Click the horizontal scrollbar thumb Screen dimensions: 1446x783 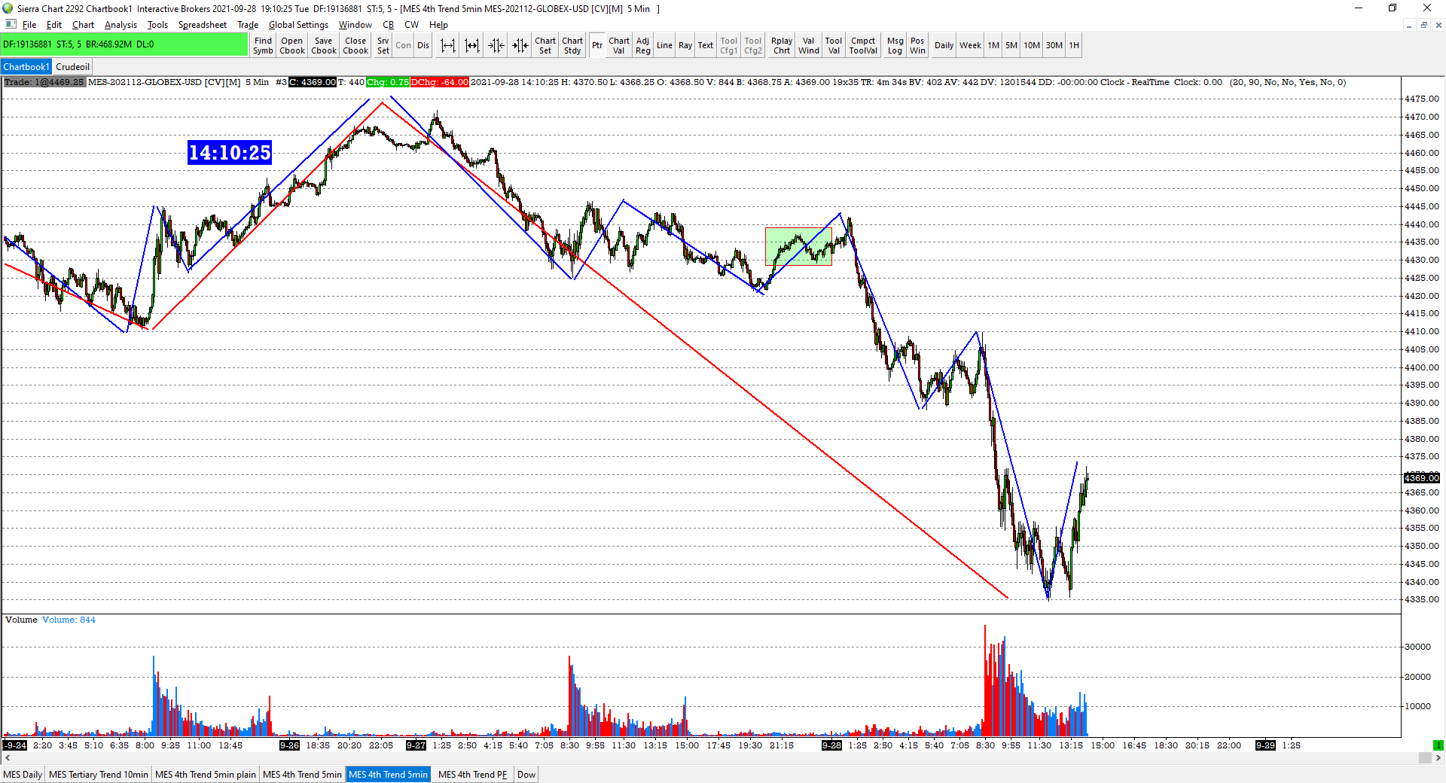[x=1425, y=758]
